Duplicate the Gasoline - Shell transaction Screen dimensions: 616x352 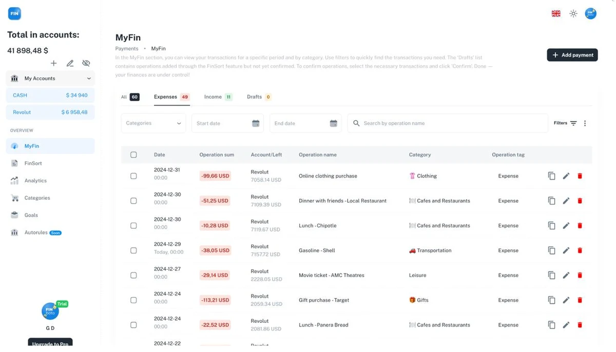tap(551, 250)
